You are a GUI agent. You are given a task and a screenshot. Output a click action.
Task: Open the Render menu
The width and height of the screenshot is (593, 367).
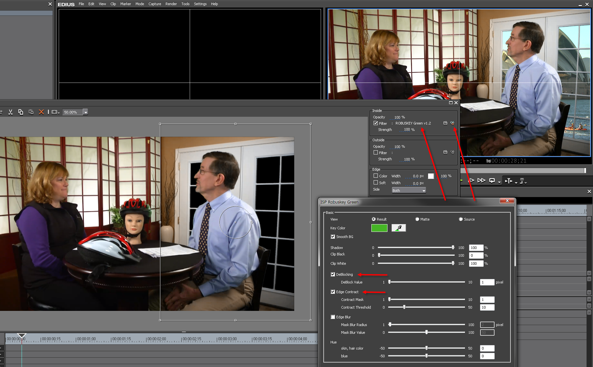pyautogui.click(x=171, y=4)
